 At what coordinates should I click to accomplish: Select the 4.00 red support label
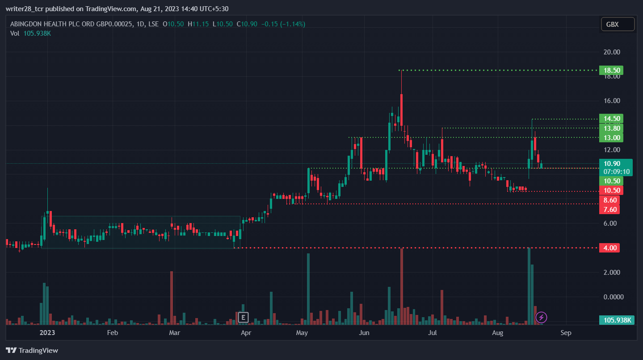point(609,248)
